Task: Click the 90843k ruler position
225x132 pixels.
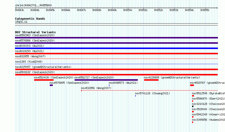Action: pos(19,10)
